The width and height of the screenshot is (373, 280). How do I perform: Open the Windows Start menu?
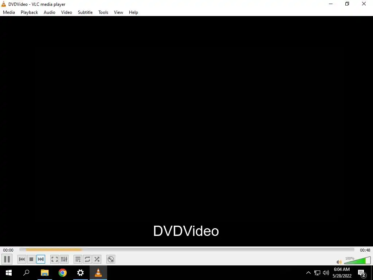(x=9, y=273)
